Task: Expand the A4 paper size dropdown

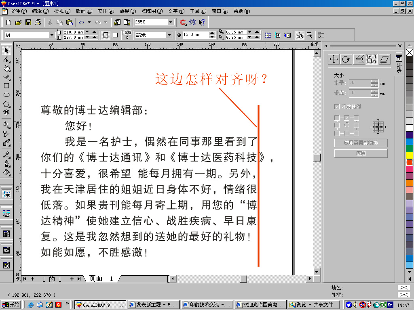Action: tap(52, 35)
